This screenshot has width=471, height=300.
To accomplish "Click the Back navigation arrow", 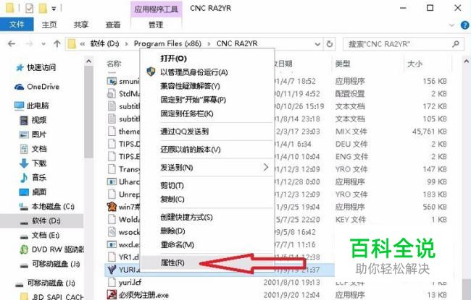I will [x=12, y=44].
